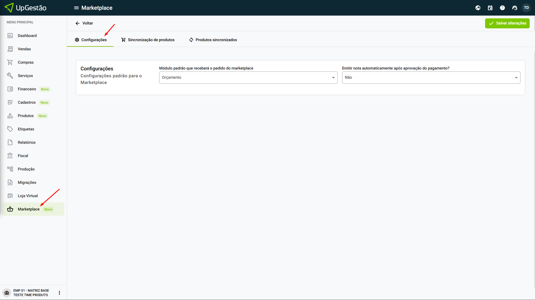The width and height of the screenshot is (535, 300).
Task: Click the back arrow next to Voltar
Action: pyautogui.click(x=78, y=23)
